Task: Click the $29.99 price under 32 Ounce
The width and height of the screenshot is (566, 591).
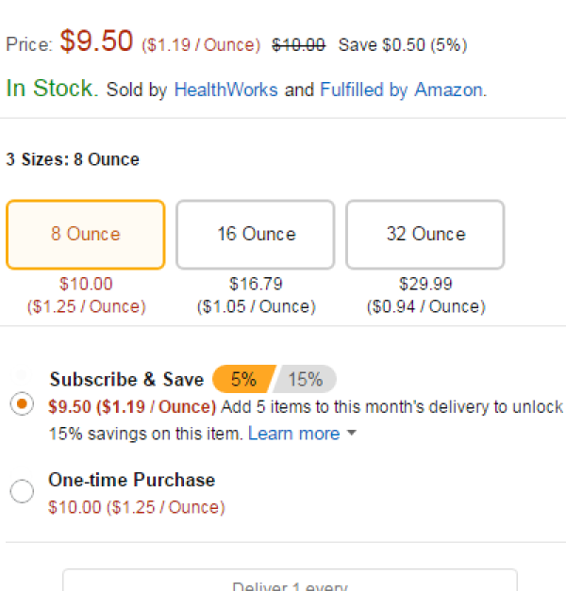Action: [x=425, y=284]
